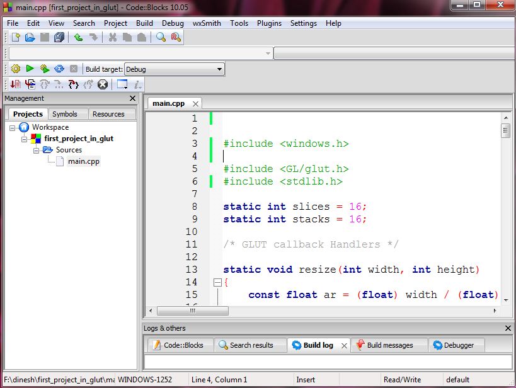Close the Management panel
516x388 pixels.
click(x=132, y=98)
